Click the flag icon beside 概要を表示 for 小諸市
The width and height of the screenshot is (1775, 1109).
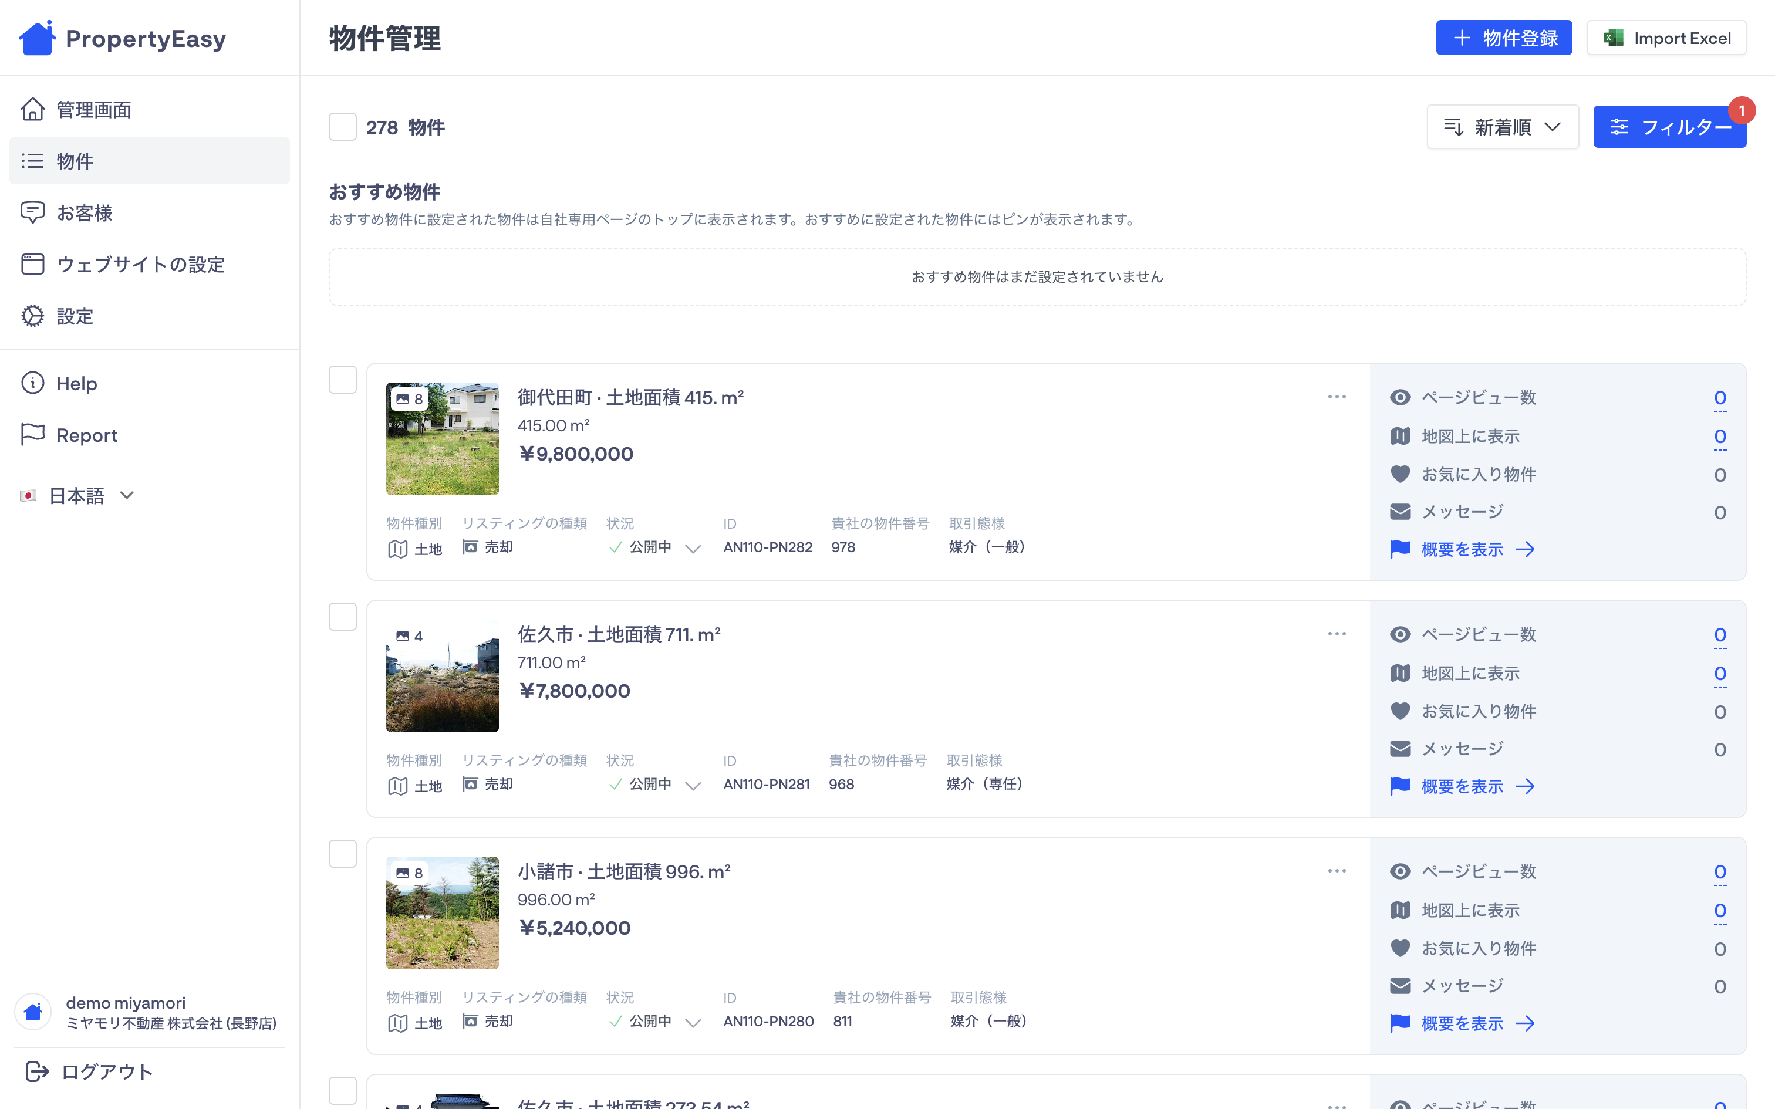[x=1400, y=1022]
